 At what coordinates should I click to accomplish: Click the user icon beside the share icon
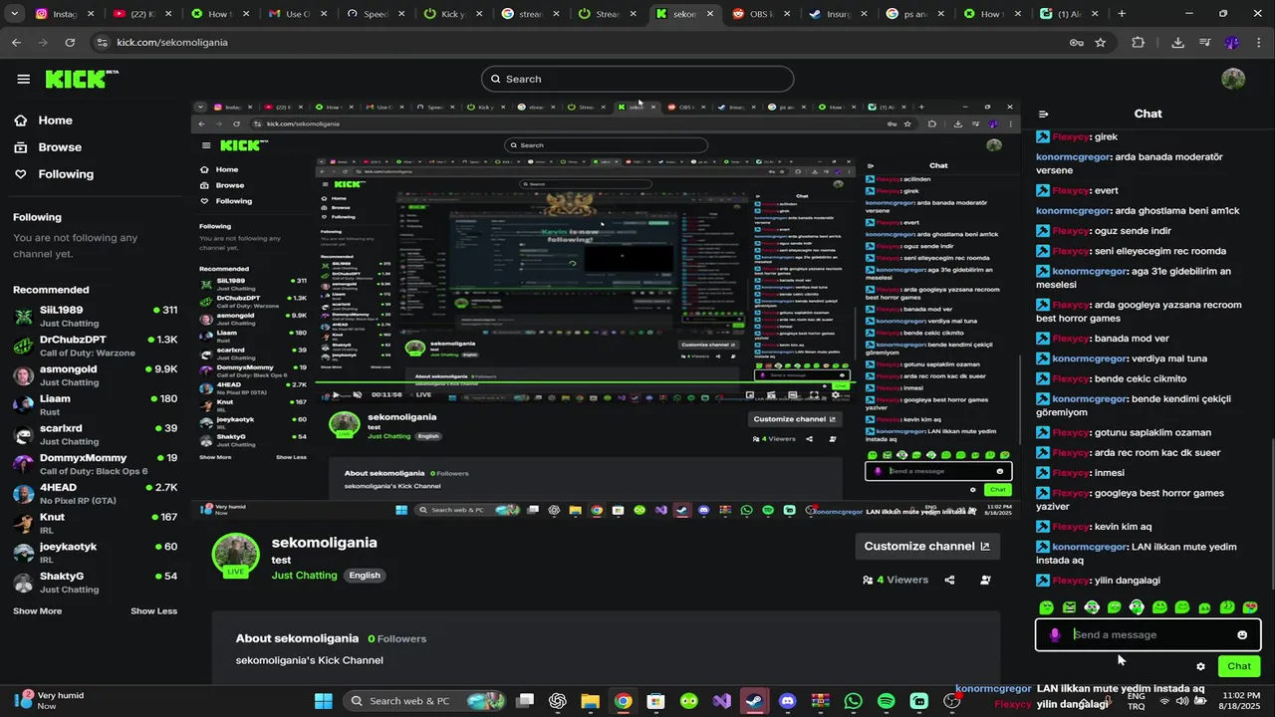pos(985,580)
